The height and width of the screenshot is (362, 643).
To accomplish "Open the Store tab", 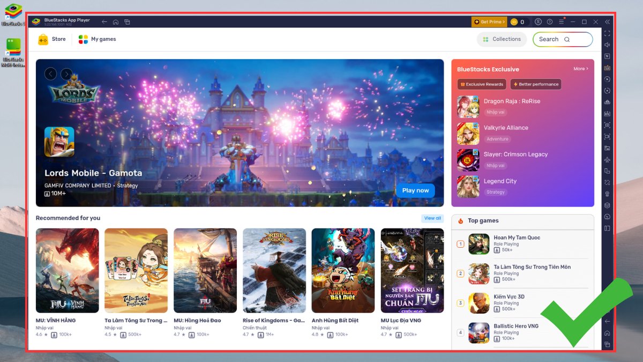I will click(51, 39).
